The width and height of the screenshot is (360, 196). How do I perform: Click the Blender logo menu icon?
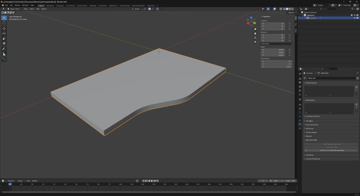3,5
